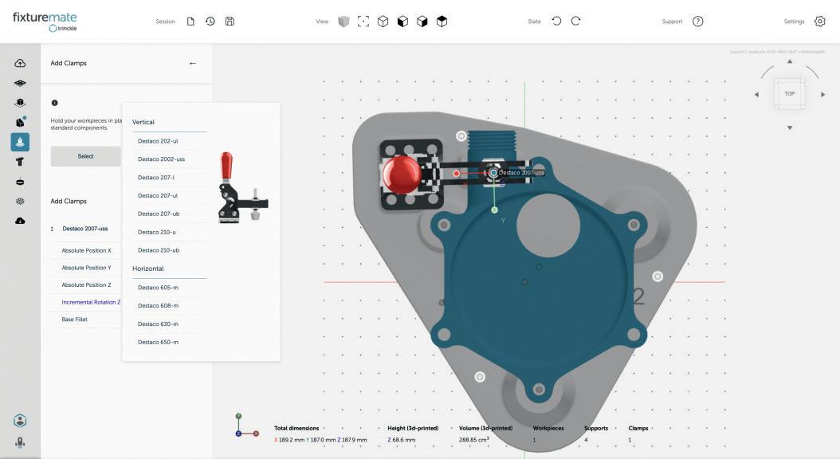The height and width of the screenshot is (459, 840).
Task: Click the Horizontal category heading
Action: click(148, 269)
